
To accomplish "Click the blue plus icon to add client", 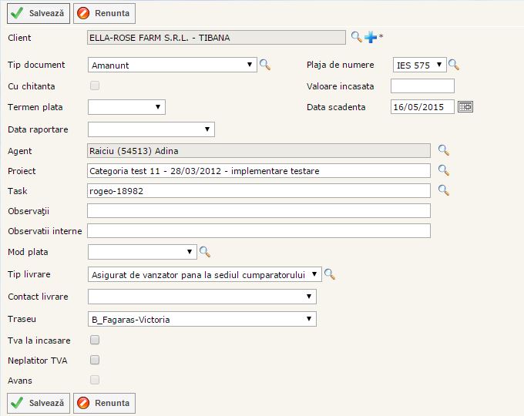I will click(x=371, y=37).
